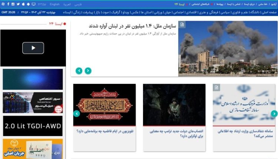Screen dimensions: 278x159
Task: Open زندگی section
Action: pos(77,12)
